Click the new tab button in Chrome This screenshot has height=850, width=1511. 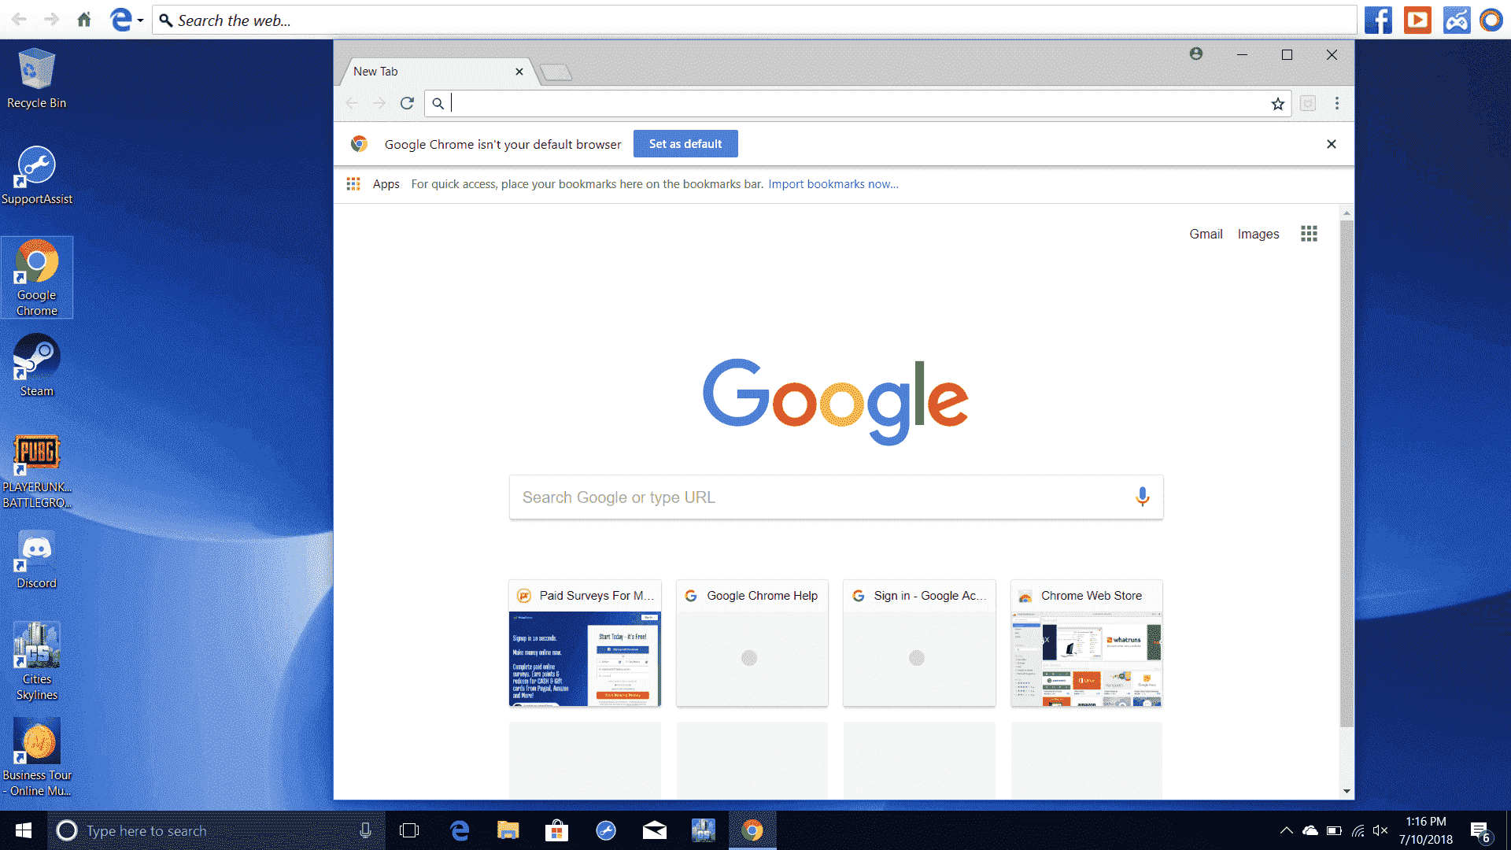point(556,72)
